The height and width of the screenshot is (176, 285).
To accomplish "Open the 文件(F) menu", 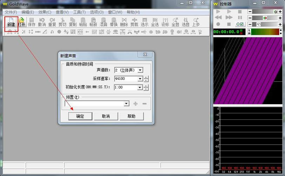I will (x=11, y=12).
